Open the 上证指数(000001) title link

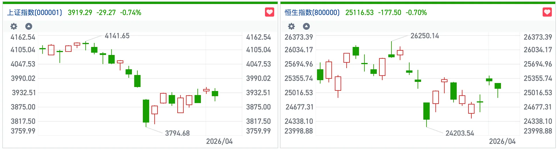click(x=34, y=13)
